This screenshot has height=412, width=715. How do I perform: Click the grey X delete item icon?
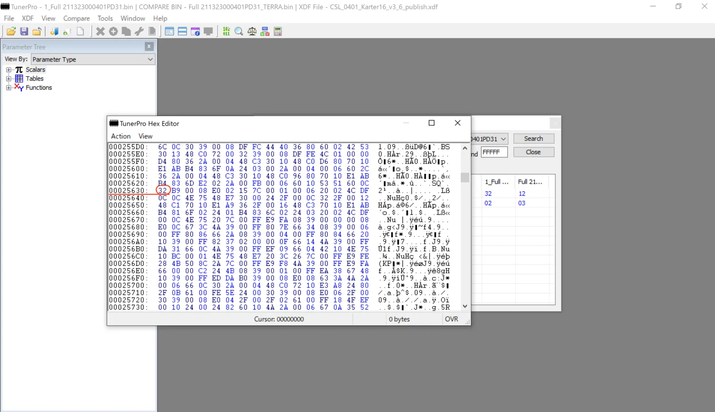[x=101, y=31]
